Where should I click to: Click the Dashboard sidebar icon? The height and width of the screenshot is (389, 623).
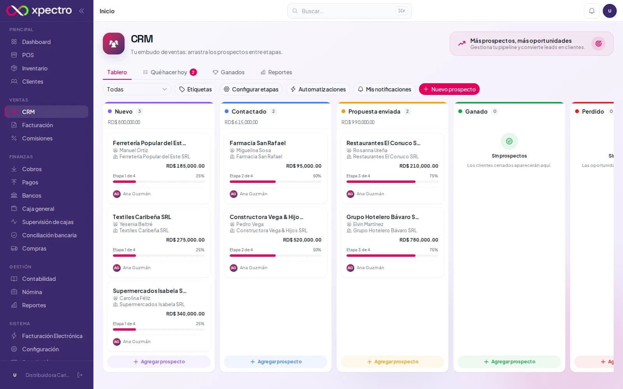point(14,42)
